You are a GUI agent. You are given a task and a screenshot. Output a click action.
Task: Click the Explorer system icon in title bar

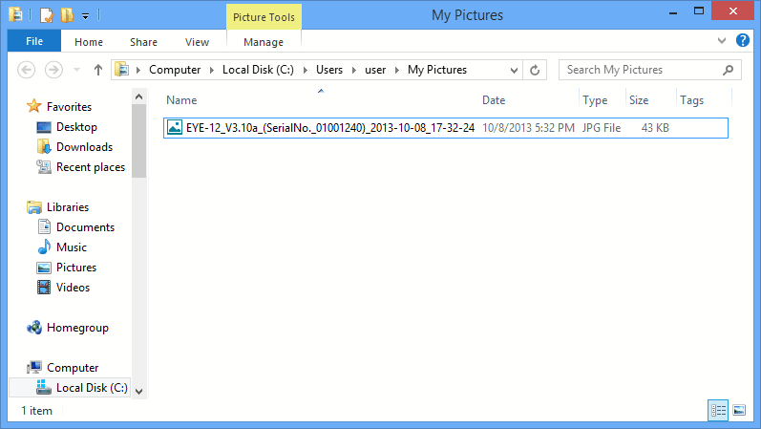(15, 14)
